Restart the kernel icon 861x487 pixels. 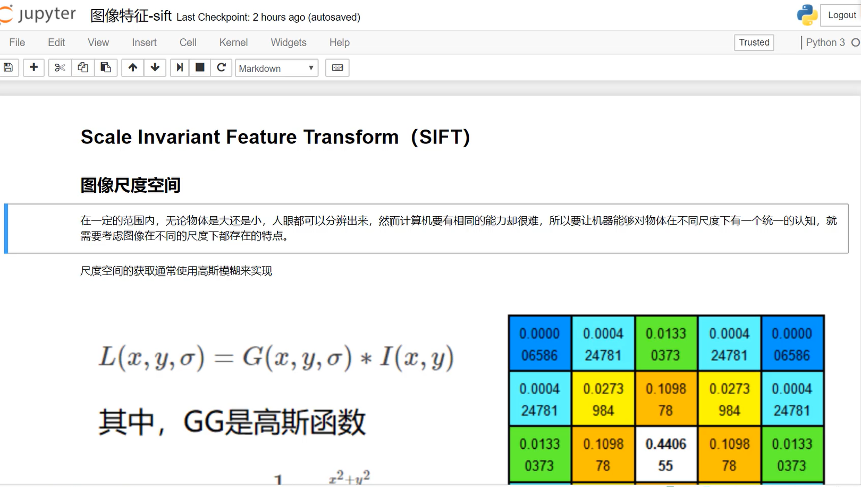[x=222, y=67]
